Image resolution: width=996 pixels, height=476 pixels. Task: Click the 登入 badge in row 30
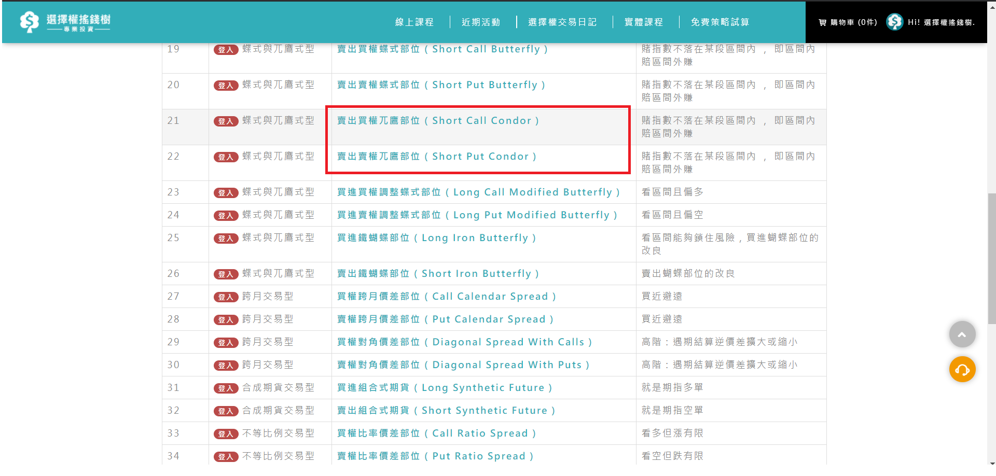226,366
